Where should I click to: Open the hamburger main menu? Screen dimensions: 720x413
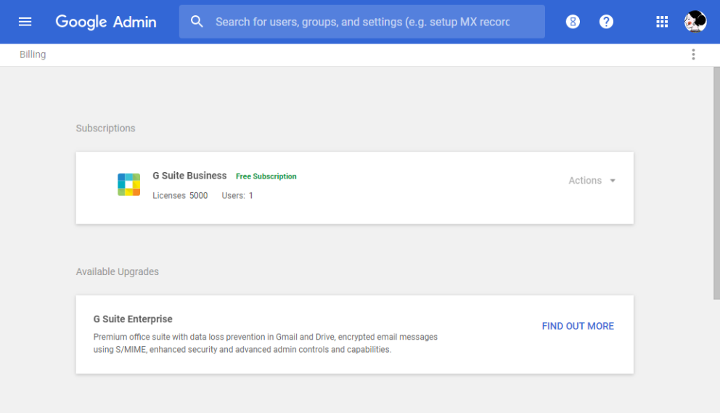[x=25, y=22]
